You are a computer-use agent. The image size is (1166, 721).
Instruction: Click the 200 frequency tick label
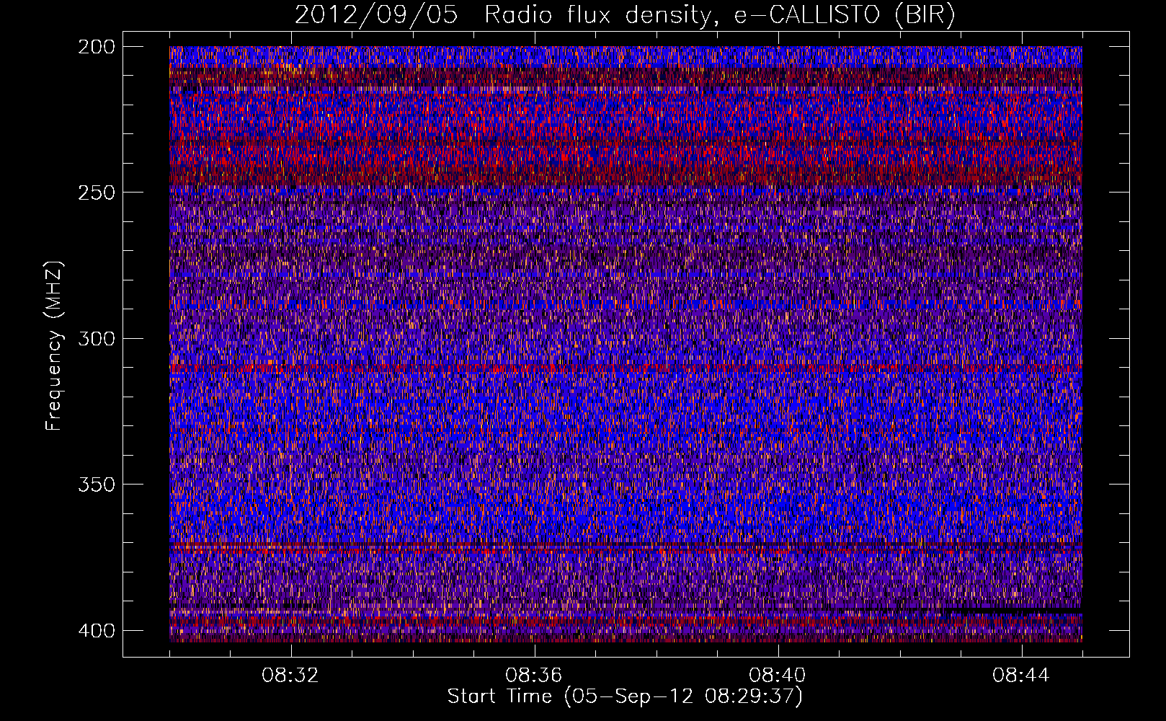click(x=96, y=46)
